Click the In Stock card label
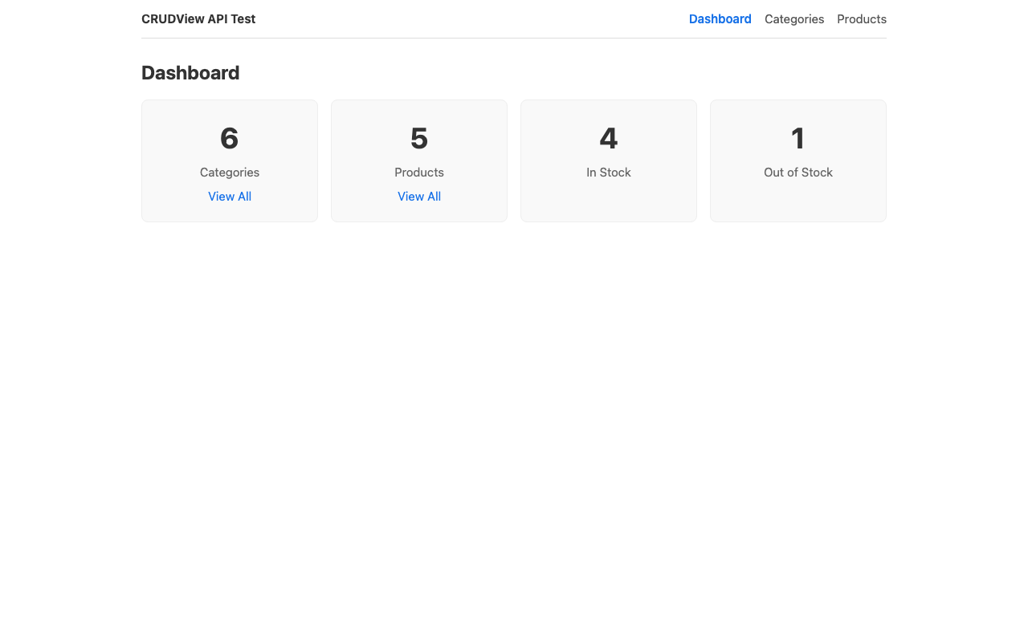Image resolution: width=1028 pixels, height=642 pixels. click(x=609, y=173)
